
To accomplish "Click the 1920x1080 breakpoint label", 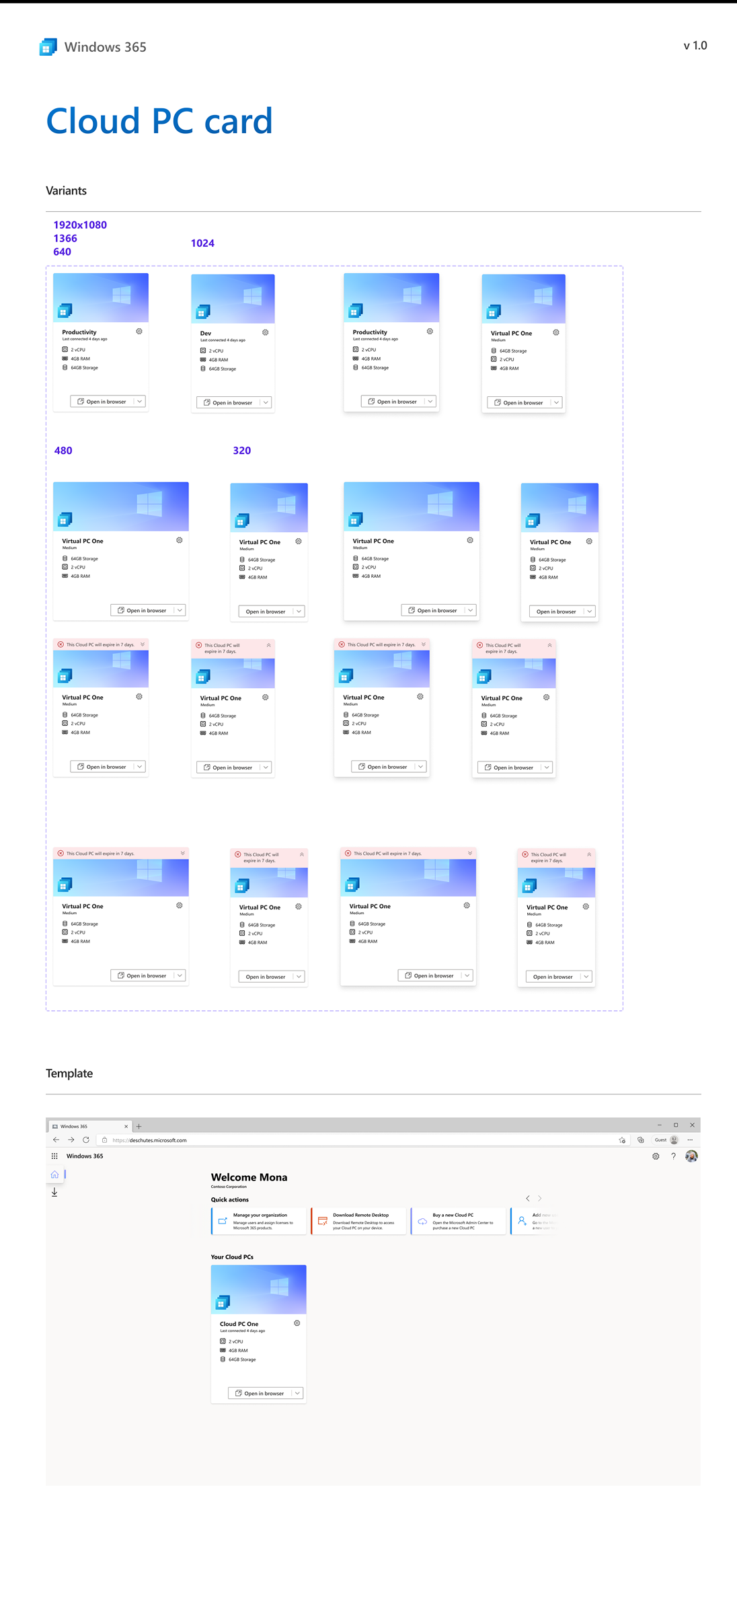I will 80,225.
